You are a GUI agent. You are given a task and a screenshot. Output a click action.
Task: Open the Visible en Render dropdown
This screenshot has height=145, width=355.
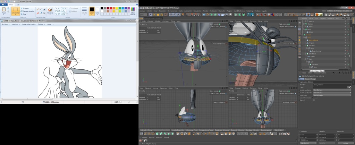[332, 93]
